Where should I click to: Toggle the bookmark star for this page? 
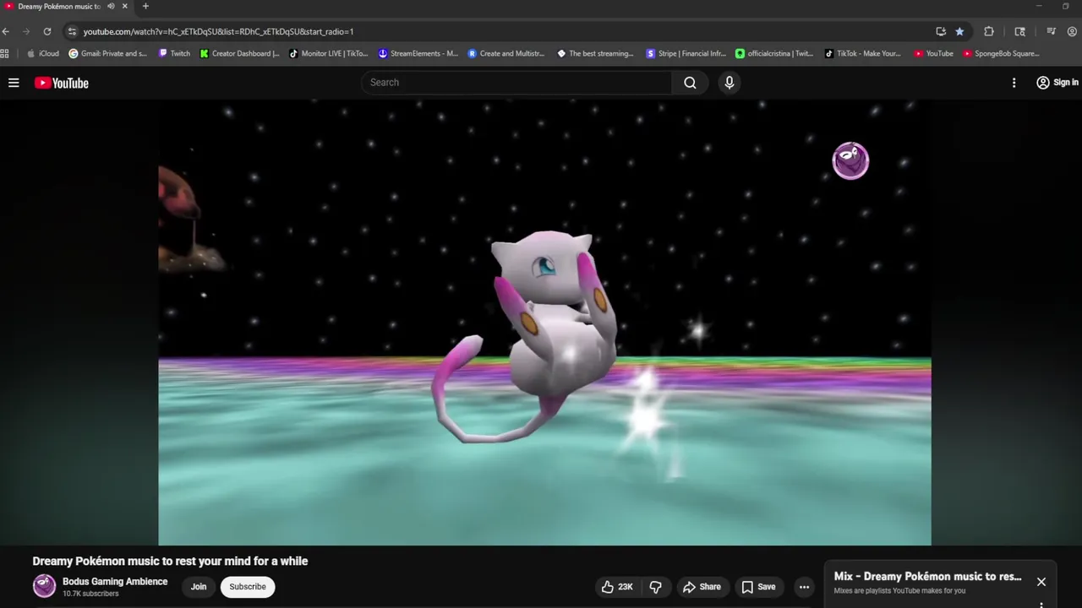pyautogui.click(x=959, y=31)
